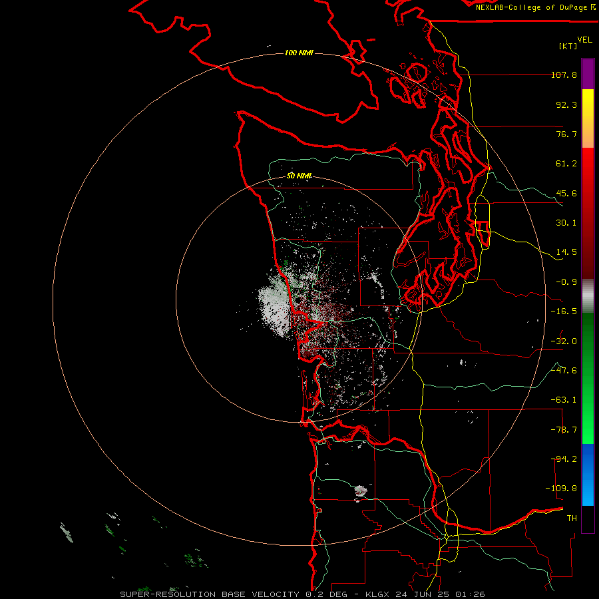Pick the black TH segment of the color bar
This screenshot has height=599, width=599.
click(588, 518)
